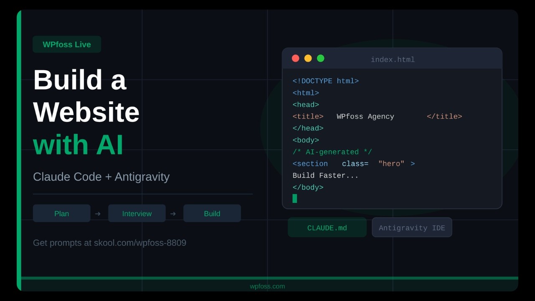Click the yellow minimize dot in code window
535x301 pixels.
308,58
